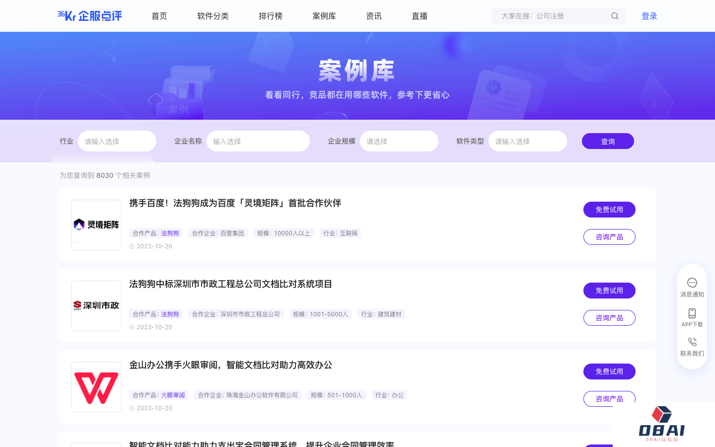Click result count text 8030 个相关案例
Screen dimensions: 715x447
pos(123,175)
